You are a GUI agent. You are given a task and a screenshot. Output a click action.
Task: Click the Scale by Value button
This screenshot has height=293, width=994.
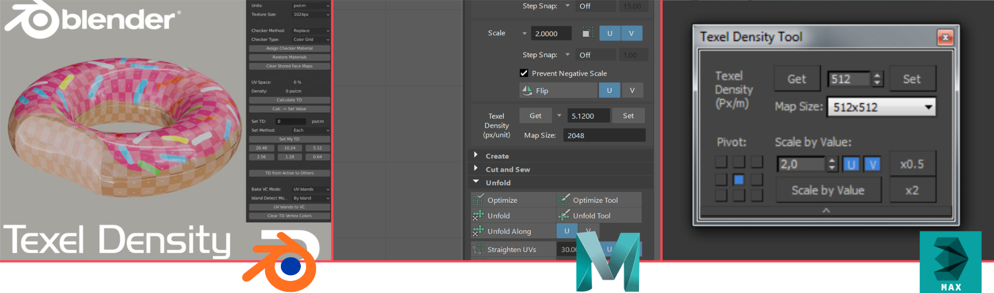pos(828,190)
